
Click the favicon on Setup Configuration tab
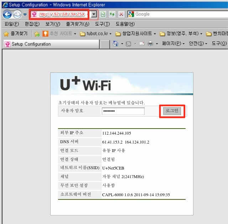point(7,44)
